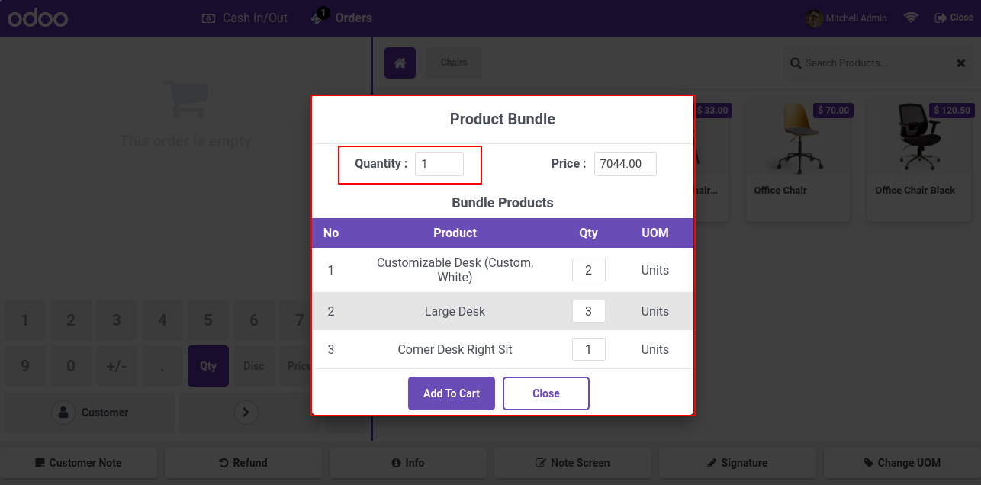
Task: Add the bundle to cart
Action: tap(452, 393)
